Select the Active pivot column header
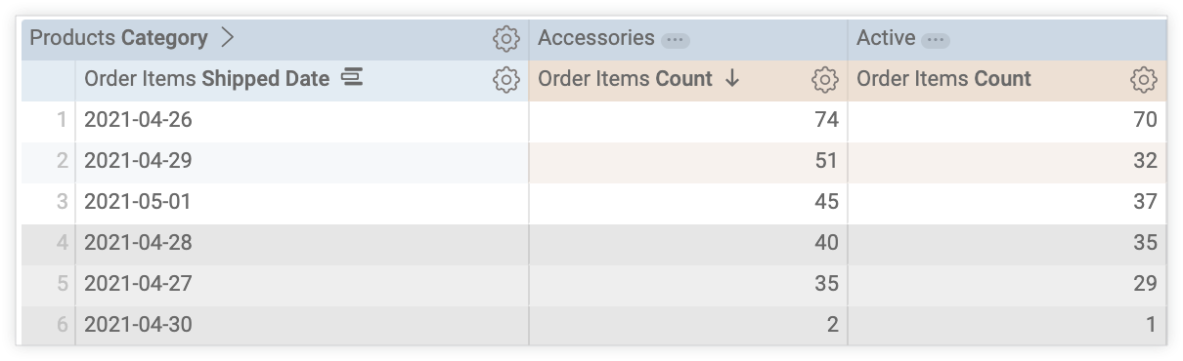Screen dimensions: 1183x361 pyautogui.click(x=886, y=38)
